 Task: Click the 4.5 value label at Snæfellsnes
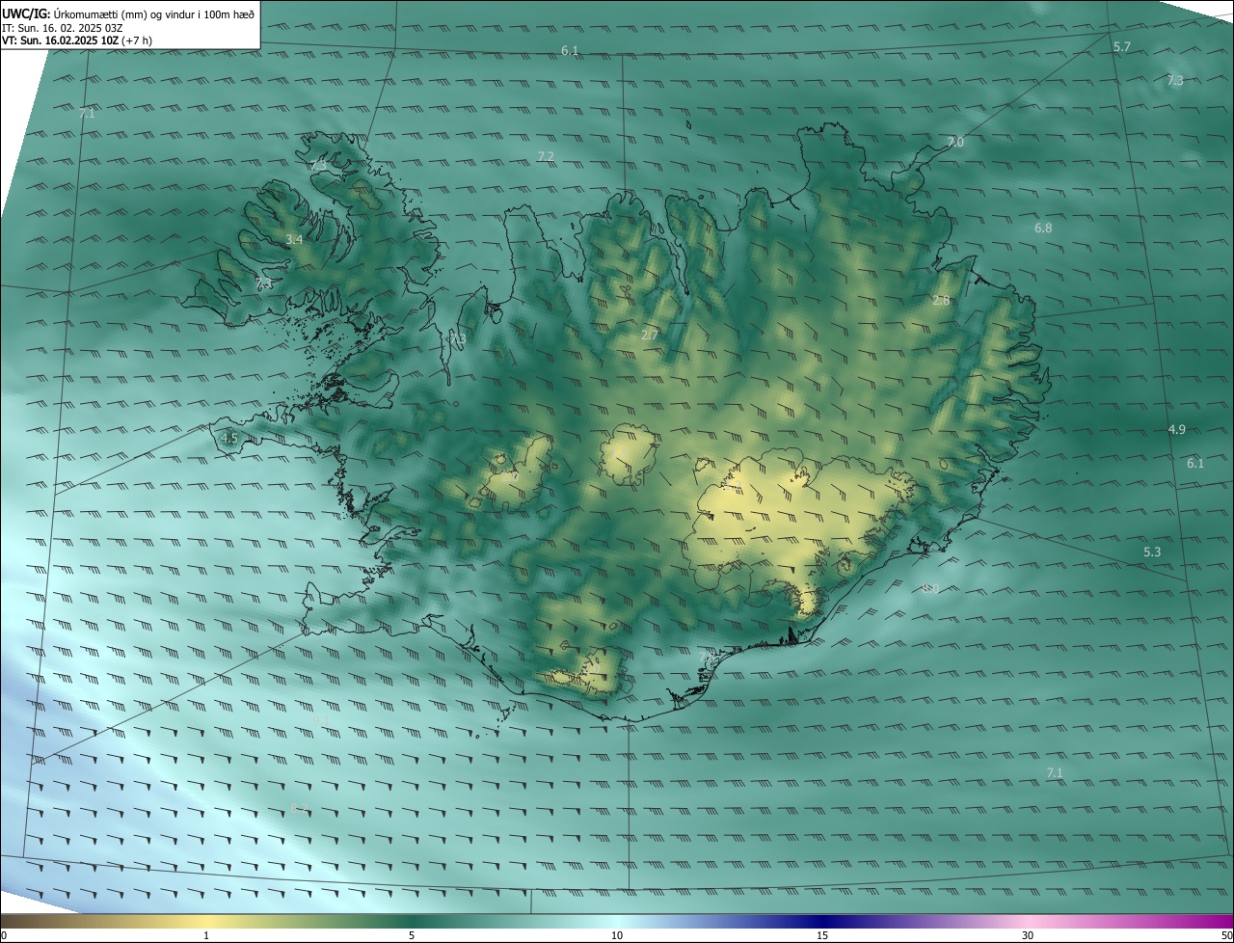228,438
